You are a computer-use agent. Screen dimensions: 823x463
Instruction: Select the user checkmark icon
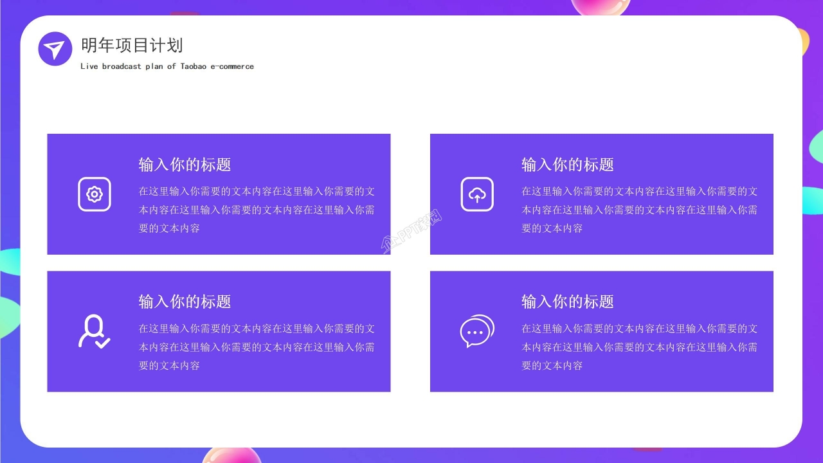(94, 331)
